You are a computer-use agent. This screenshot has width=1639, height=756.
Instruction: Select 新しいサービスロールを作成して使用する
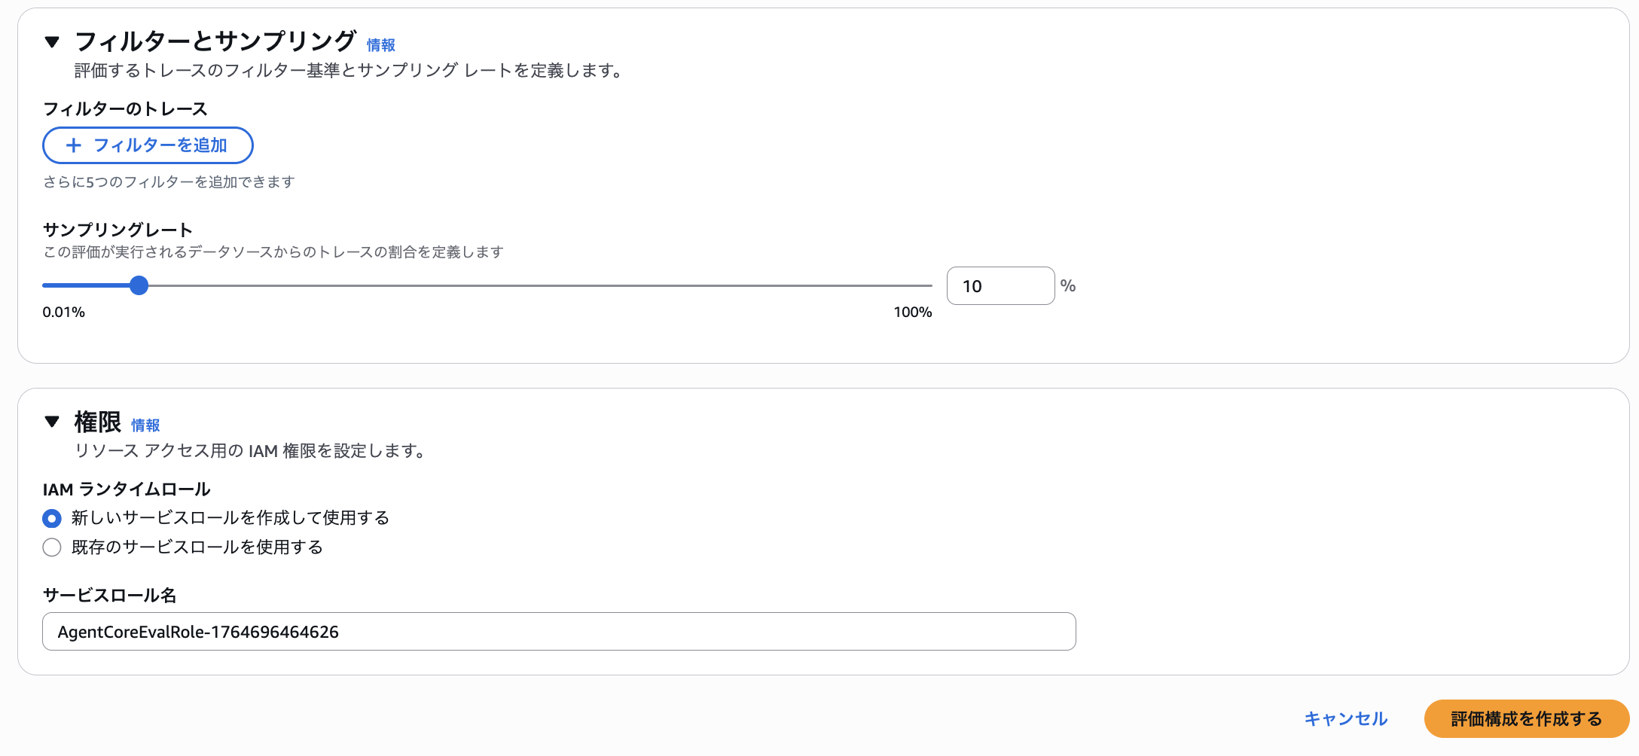tap(51, 518)
